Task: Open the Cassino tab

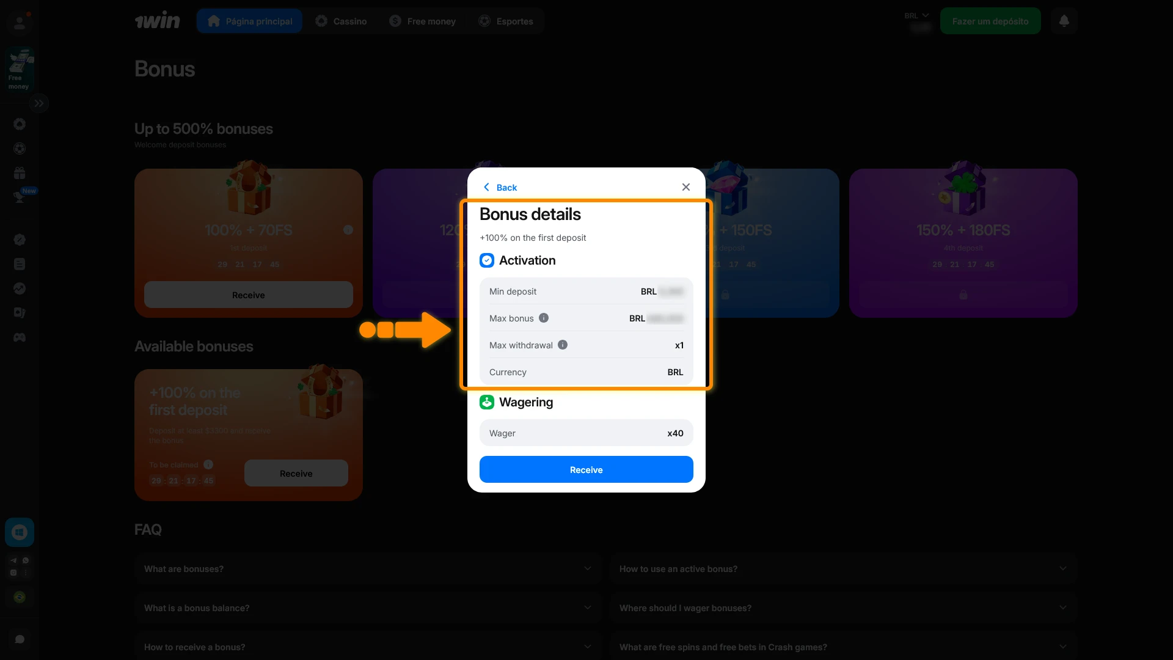Action: click(341, 21)
